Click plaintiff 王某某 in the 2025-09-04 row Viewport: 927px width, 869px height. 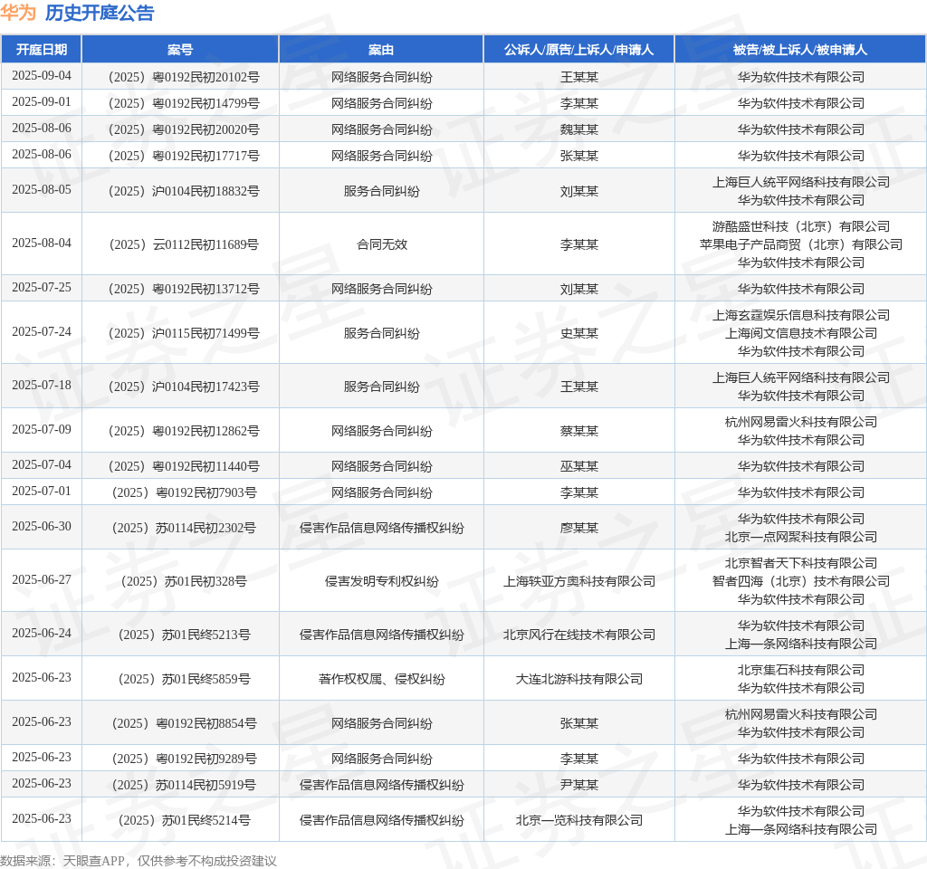click(x=579, y=78)
